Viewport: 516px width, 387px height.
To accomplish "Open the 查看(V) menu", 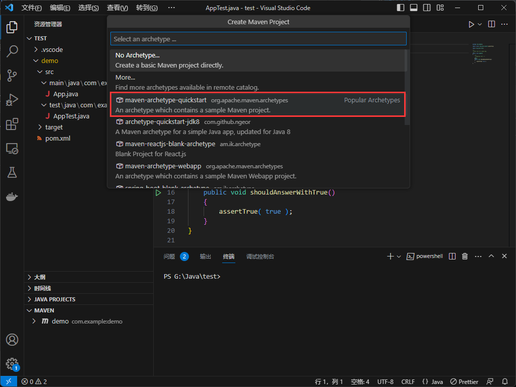I will tap(117, 8).
